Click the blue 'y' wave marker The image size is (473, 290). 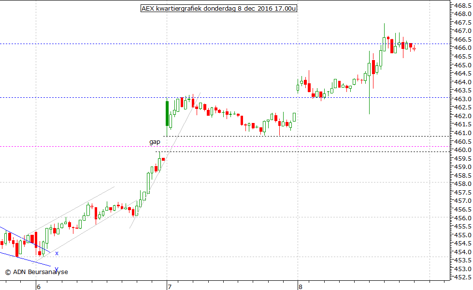[57, 269]
